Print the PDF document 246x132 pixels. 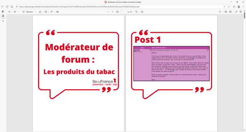(x=226, y=12)
